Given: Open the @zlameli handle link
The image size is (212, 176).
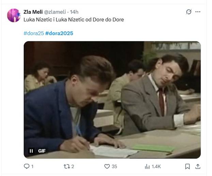Looking at the screenshot, I should (x=56, y=12).
